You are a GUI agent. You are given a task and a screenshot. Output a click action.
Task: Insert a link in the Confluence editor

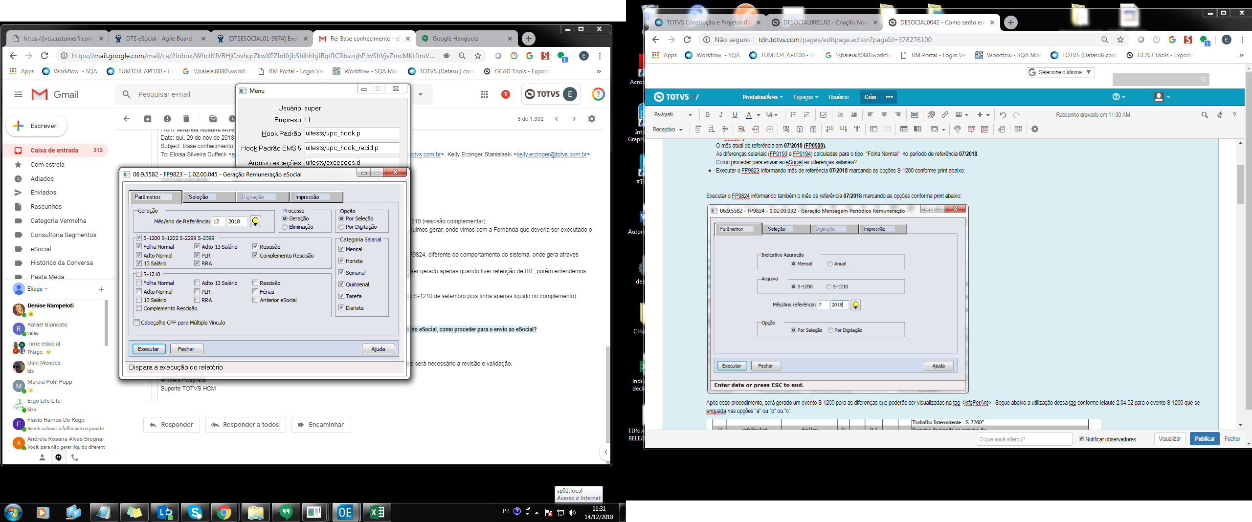click(x=945, y=115)
